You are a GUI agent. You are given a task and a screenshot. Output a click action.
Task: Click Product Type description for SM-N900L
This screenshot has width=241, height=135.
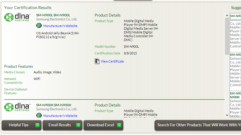click(141, 30)
